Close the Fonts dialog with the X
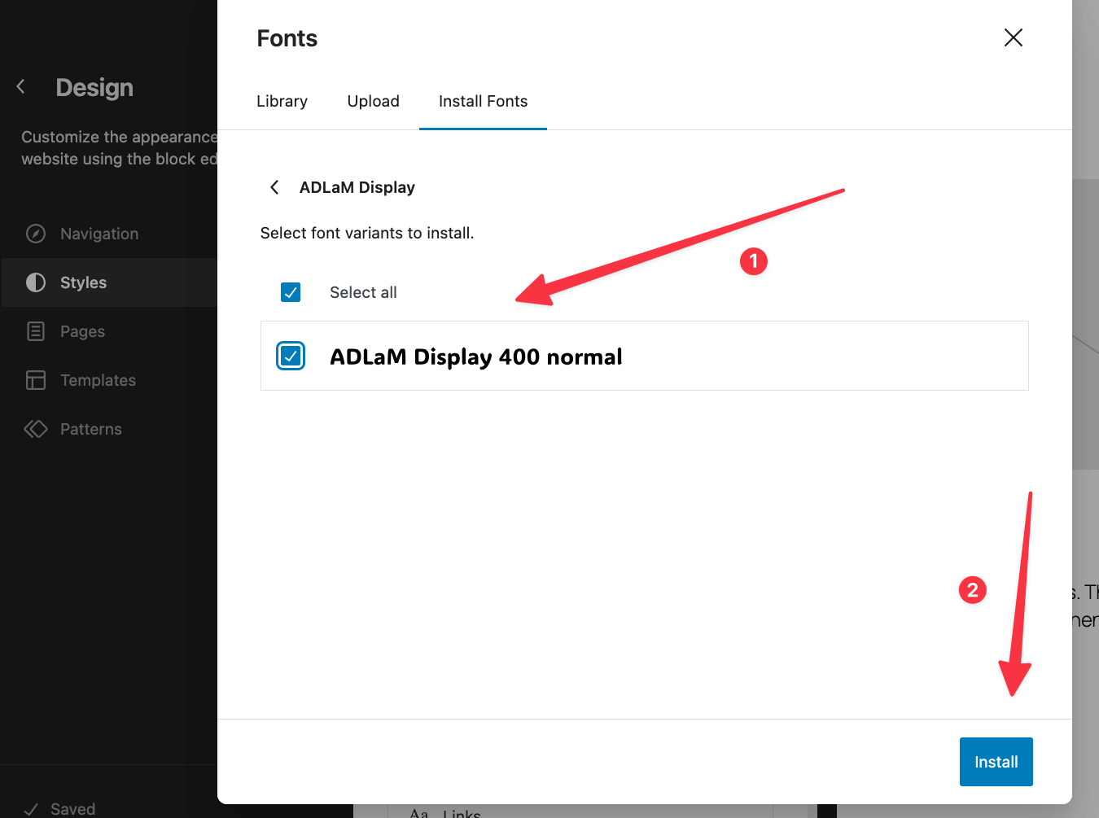This screenshot has width=1099, height=818. [x=1013, y=37]
